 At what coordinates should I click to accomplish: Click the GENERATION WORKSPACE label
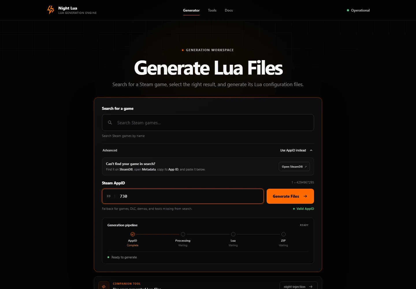210,50
